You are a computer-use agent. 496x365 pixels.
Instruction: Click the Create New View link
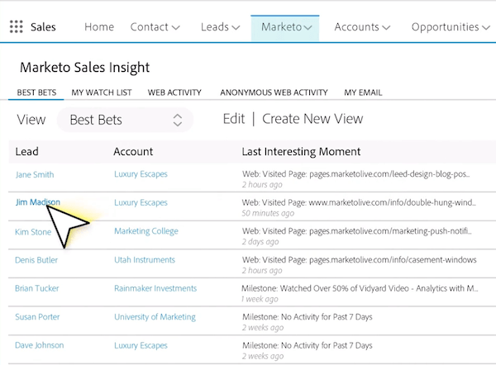(x=312, y=119)
